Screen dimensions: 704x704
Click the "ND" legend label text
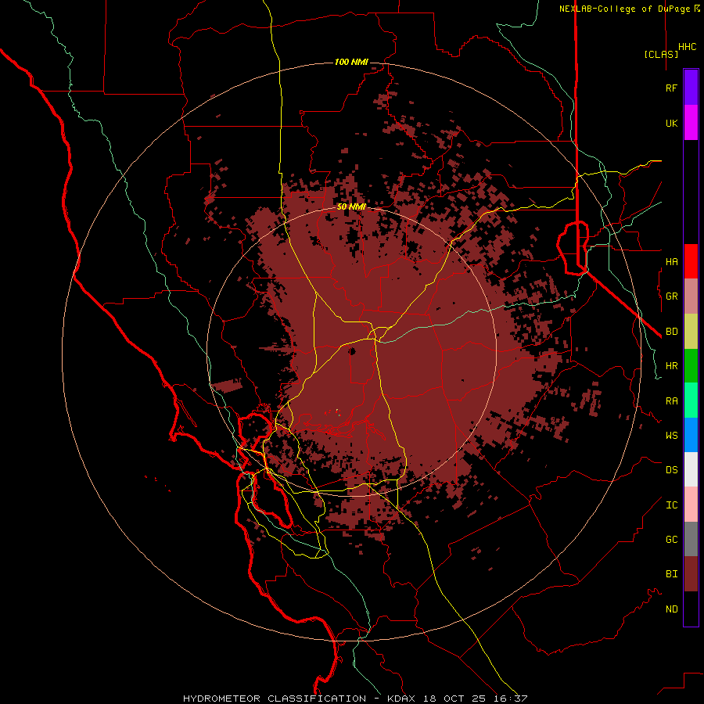coord(671,609)
